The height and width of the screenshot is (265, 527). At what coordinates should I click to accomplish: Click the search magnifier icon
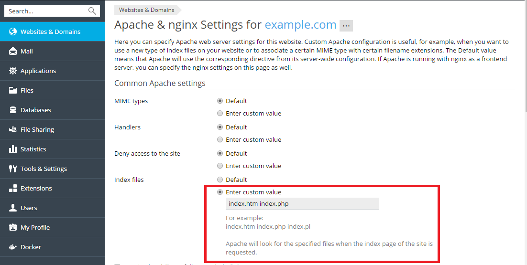click(x=92, y=11)
